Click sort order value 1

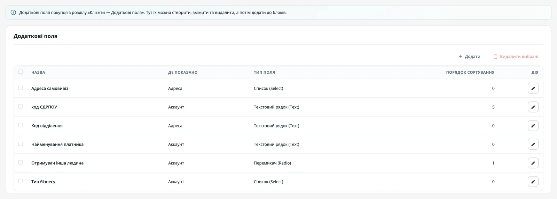pos(493,163)
